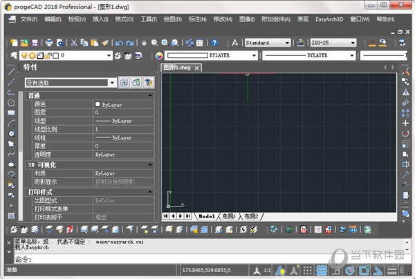Select the Ellipse tool in left toolbar

pos(11,164)
